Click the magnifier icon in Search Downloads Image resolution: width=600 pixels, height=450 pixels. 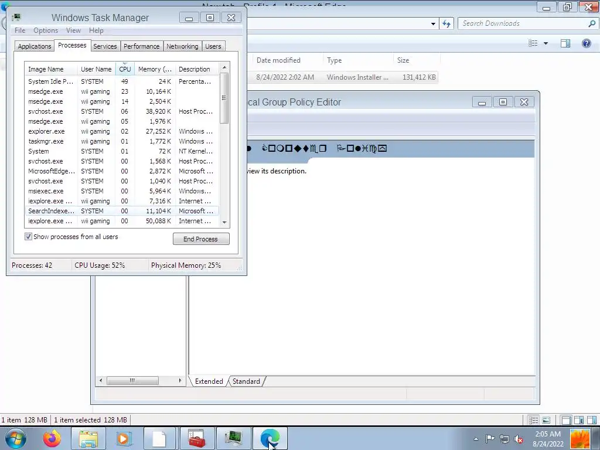click(x=592, y=23)
